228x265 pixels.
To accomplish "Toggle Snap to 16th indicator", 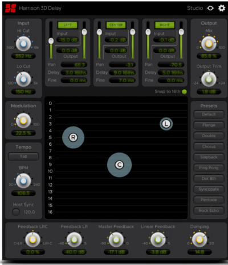I will point(184,91).
